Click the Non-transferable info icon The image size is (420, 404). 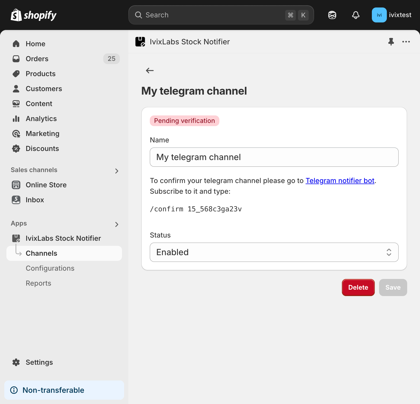[x=14, y=390]
